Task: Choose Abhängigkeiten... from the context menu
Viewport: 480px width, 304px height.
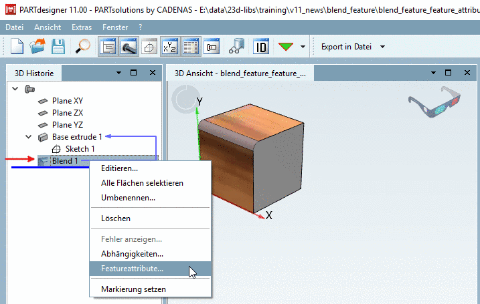Action: pyautogui.click(x=151, y=254)
